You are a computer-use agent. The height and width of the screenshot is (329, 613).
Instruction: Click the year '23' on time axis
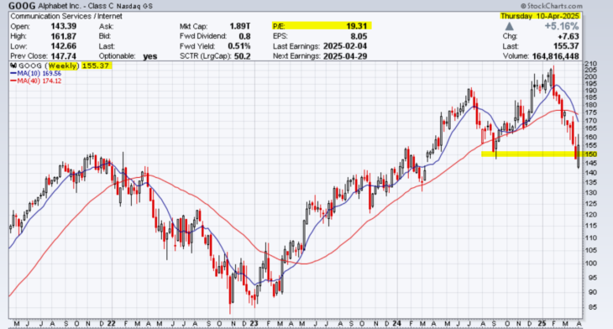tap(254, 323)
